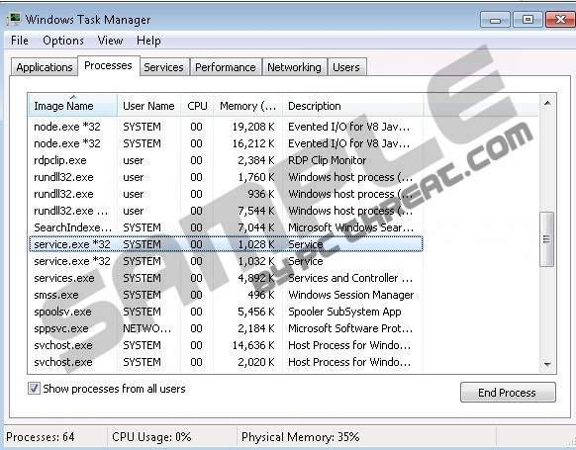Click the scrollbar down arrow
The width and height of the screenshot is (576, 450).
coord(547,364)
